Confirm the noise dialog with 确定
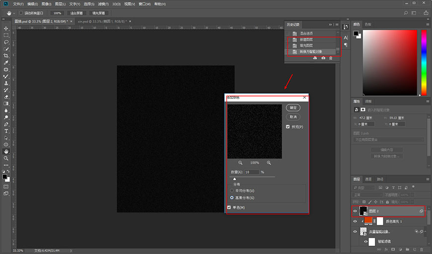Viewport: 432px width, 254px height. pyautogui.click(x=293, y=107)
